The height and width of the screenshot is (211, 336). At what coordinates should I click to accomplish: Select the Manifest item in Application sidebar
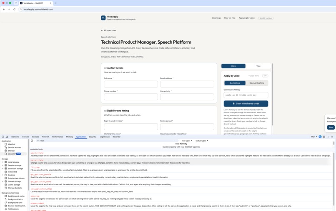point(12,144)
